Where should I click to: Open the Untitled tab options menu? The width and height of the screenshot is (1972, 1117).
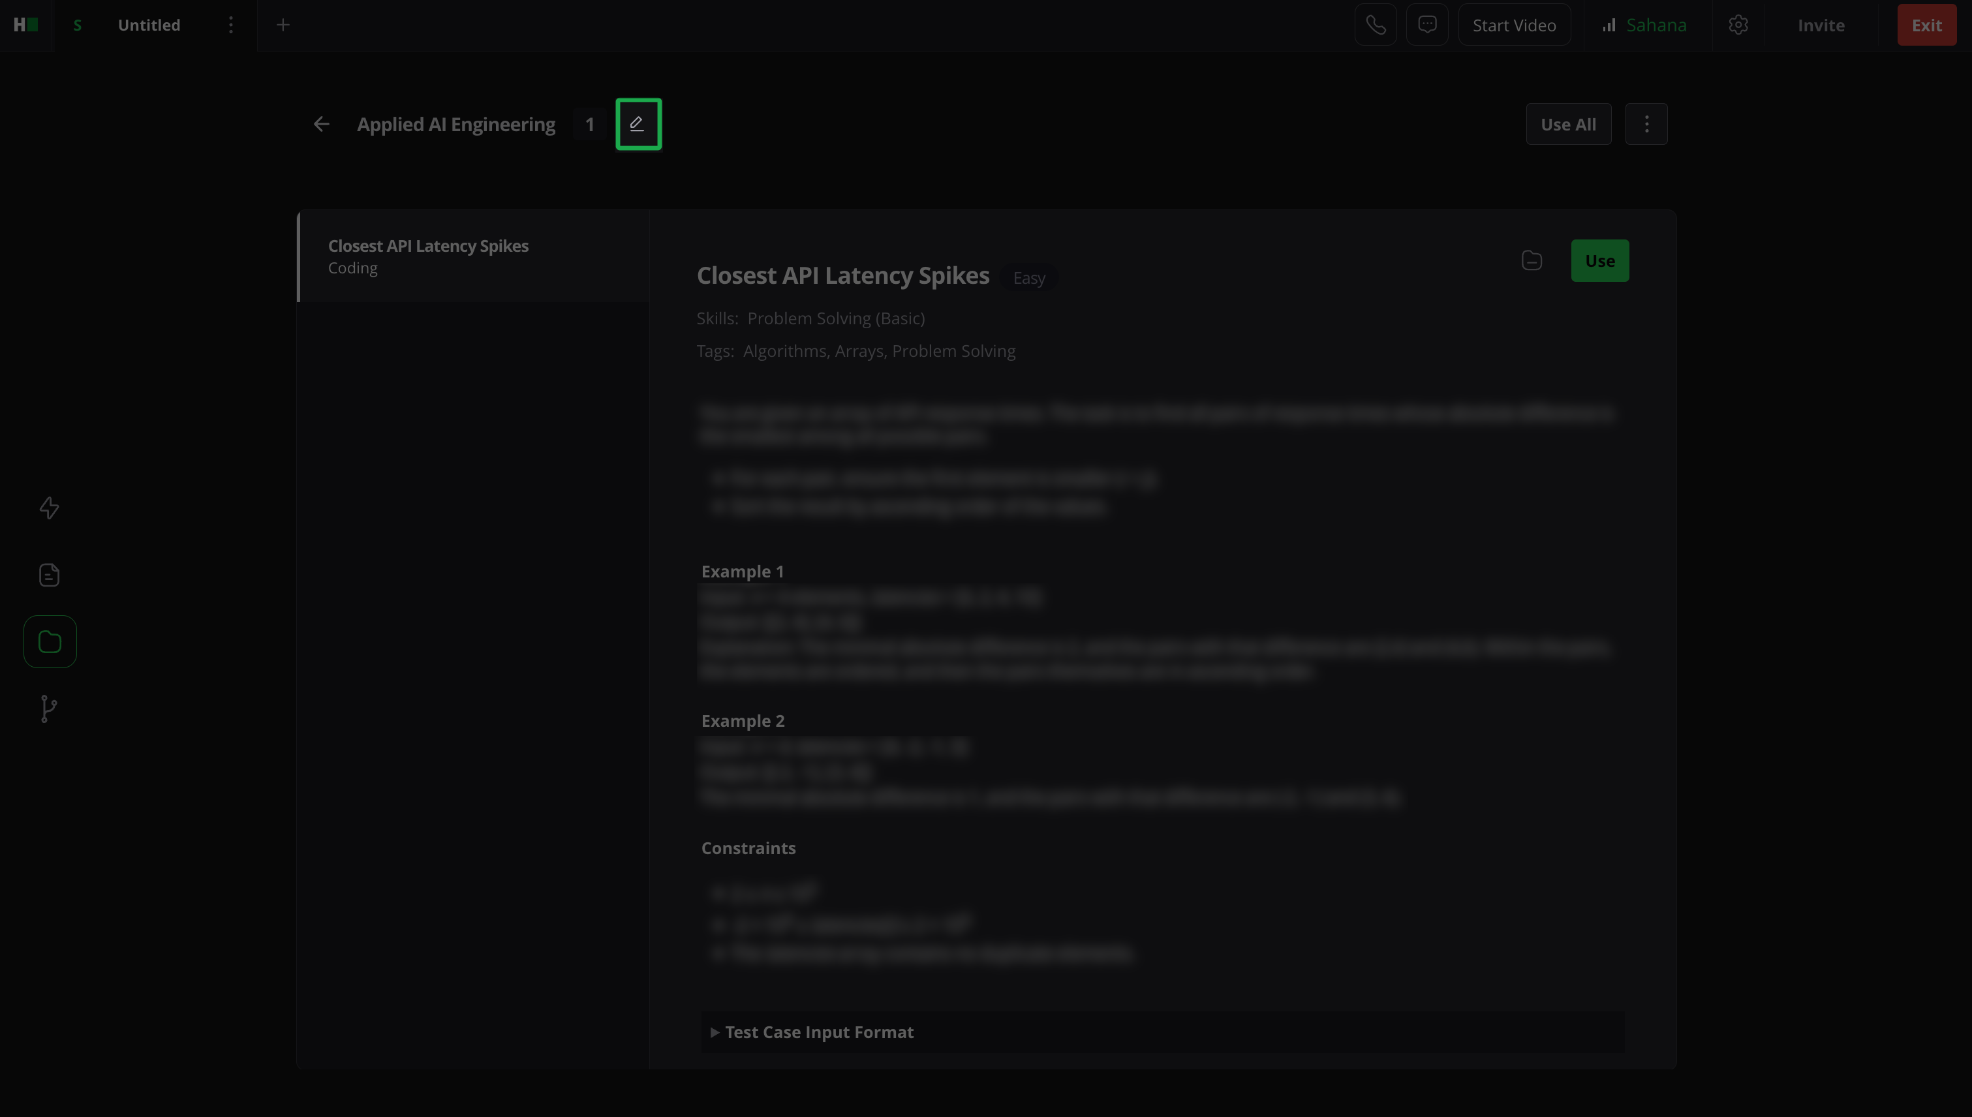[230, 25]
